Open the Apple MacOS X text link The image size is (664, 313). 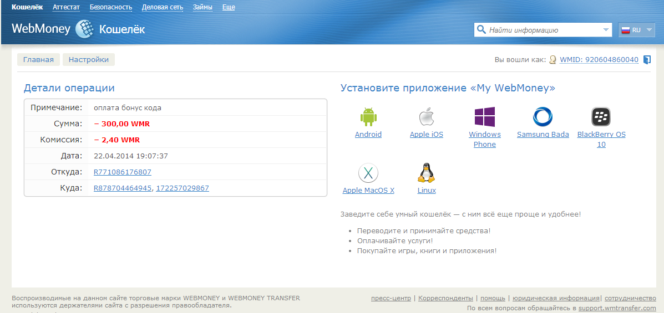[368, 191]
